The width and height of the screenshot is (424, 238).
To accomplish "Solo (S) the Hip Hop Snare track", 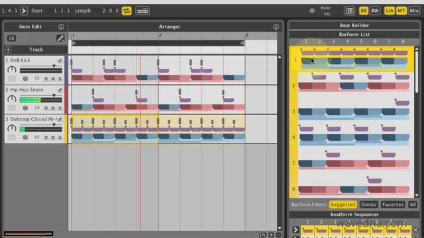I will 60,108.
